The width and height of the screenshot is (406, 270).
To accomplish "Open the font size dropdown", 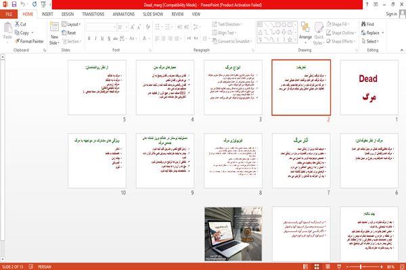I will (x=127, y=27).
